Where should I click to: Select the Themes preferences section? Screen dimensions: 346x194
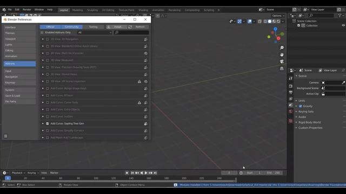pyautogui.click(x=19, y=33)
